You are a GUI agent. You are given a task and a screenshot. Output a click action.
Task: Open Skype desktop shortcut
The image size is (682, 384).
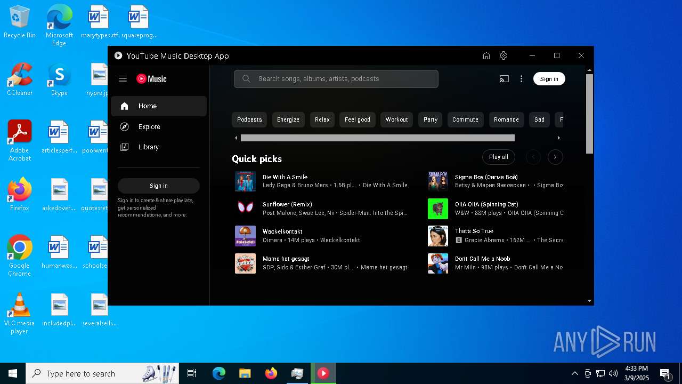pos(59,80)
